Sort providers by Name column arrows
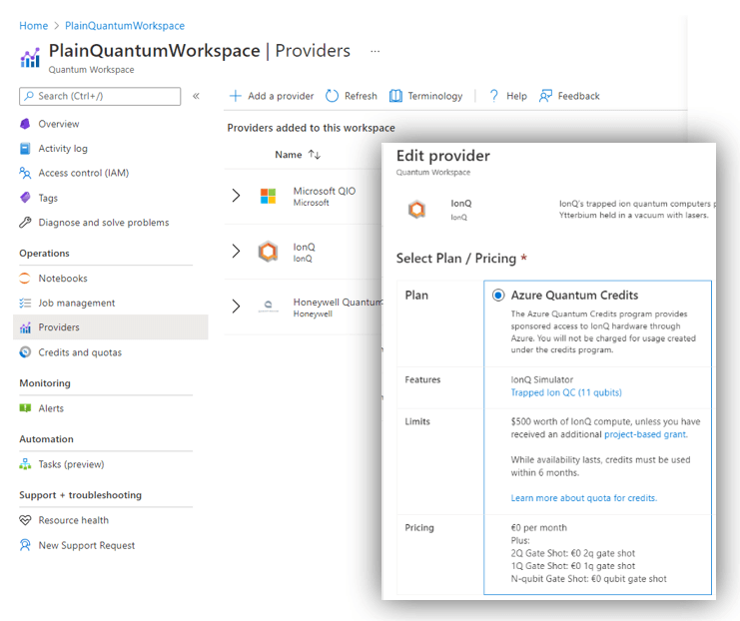Viewport: 740px width, 621px height. (x=315, y=155)
